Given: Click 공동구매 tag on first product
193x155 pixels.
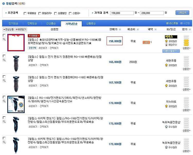Looking at the screenshot, I should pyautogui.click(x=32, y=48).
